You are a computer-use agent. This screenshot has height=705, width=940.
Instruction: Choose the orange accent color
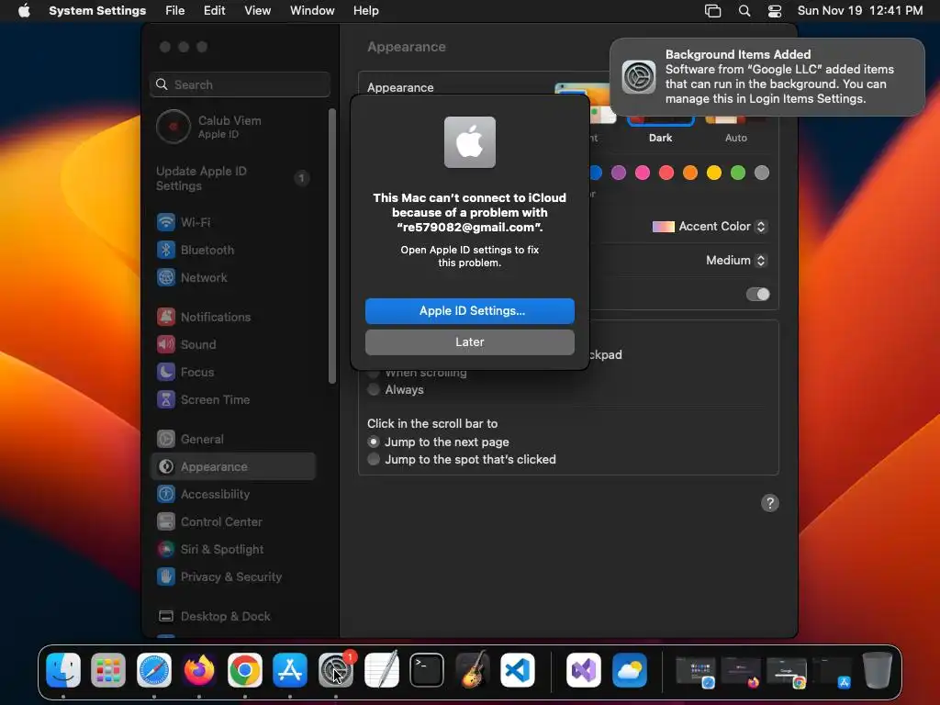(690, 173)
